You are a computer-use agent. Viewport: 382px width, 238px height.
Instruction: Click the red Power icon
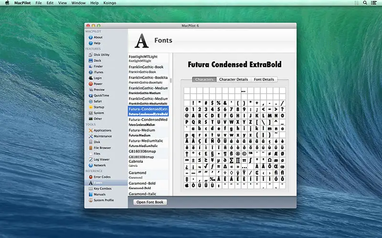point(91,84)
